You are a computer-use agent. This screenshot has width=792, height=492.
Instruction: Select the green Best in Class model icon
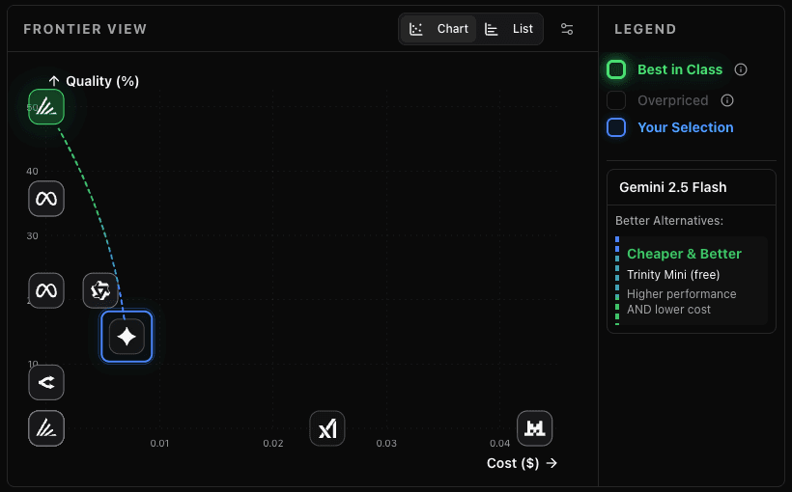click(46, 106)
